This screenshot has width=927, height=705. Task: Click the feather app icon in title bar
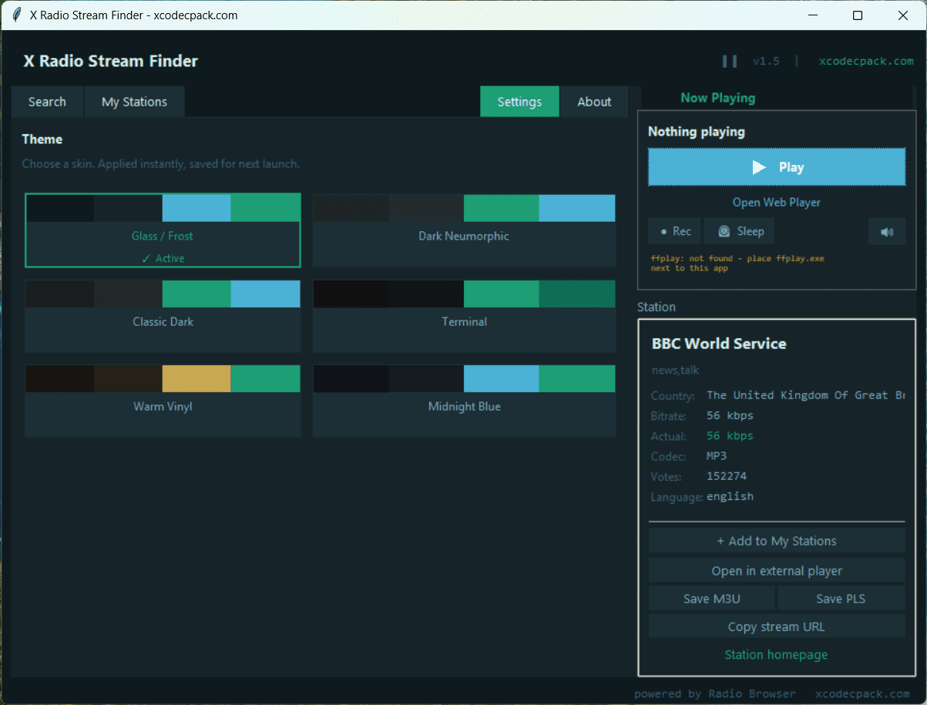[x=17, y=15]
